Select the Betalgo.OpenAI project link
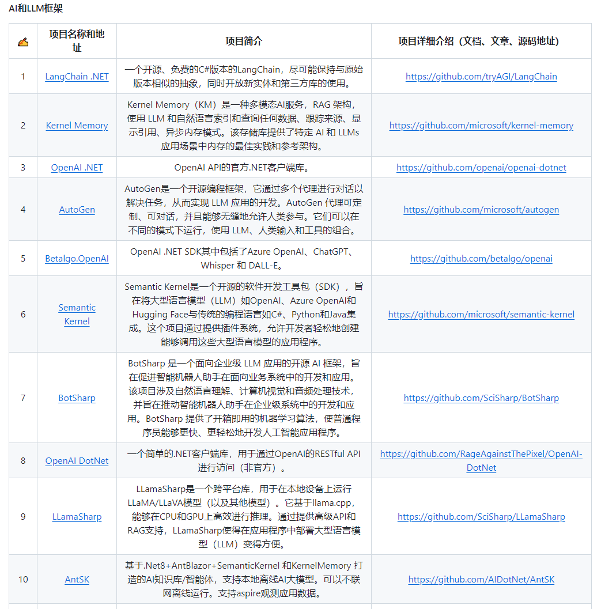 [77, 259]
